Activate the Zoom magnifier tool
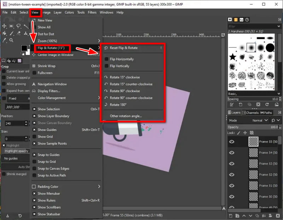This screenshot has height=220, width=283. [11, 40]
